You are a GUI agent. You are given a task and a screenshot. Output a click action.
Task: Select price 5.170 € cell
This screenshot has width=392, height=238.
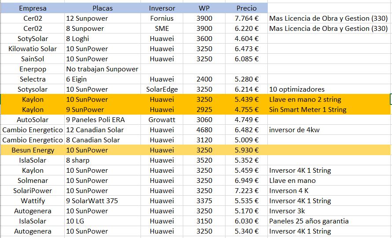[x=246, y=211]
